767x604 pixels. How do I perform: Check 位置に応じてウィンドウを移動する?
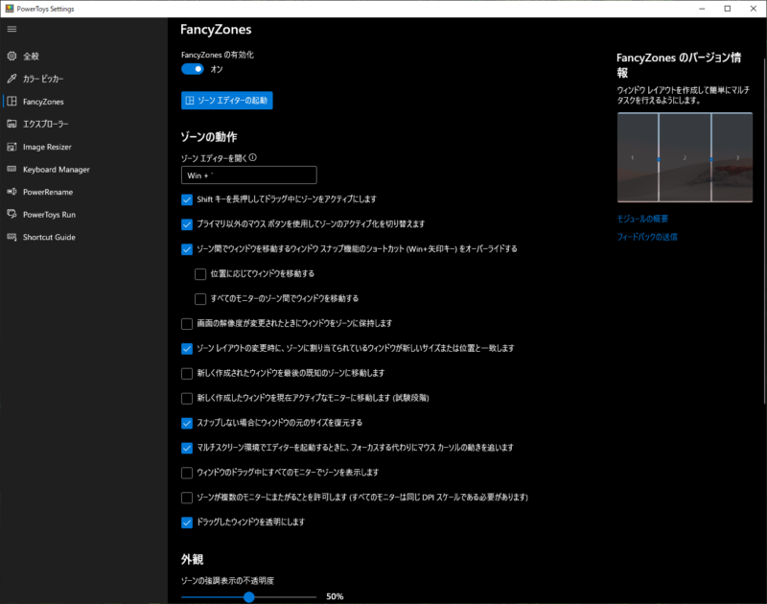[200, 274]
